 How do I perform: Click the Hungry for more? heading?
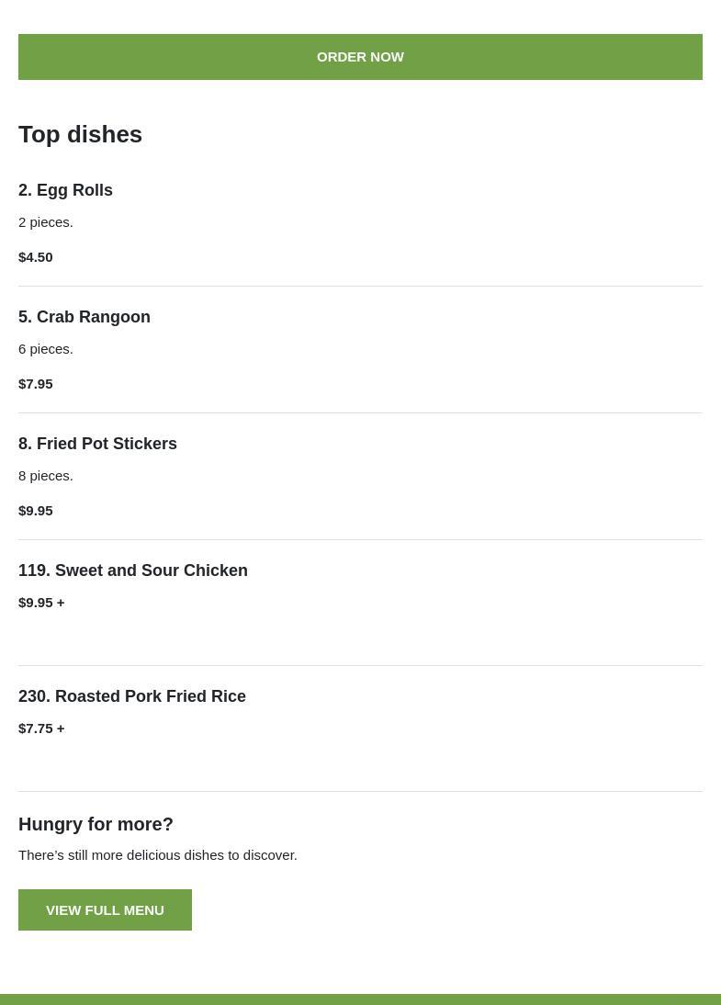pos(96,824)
